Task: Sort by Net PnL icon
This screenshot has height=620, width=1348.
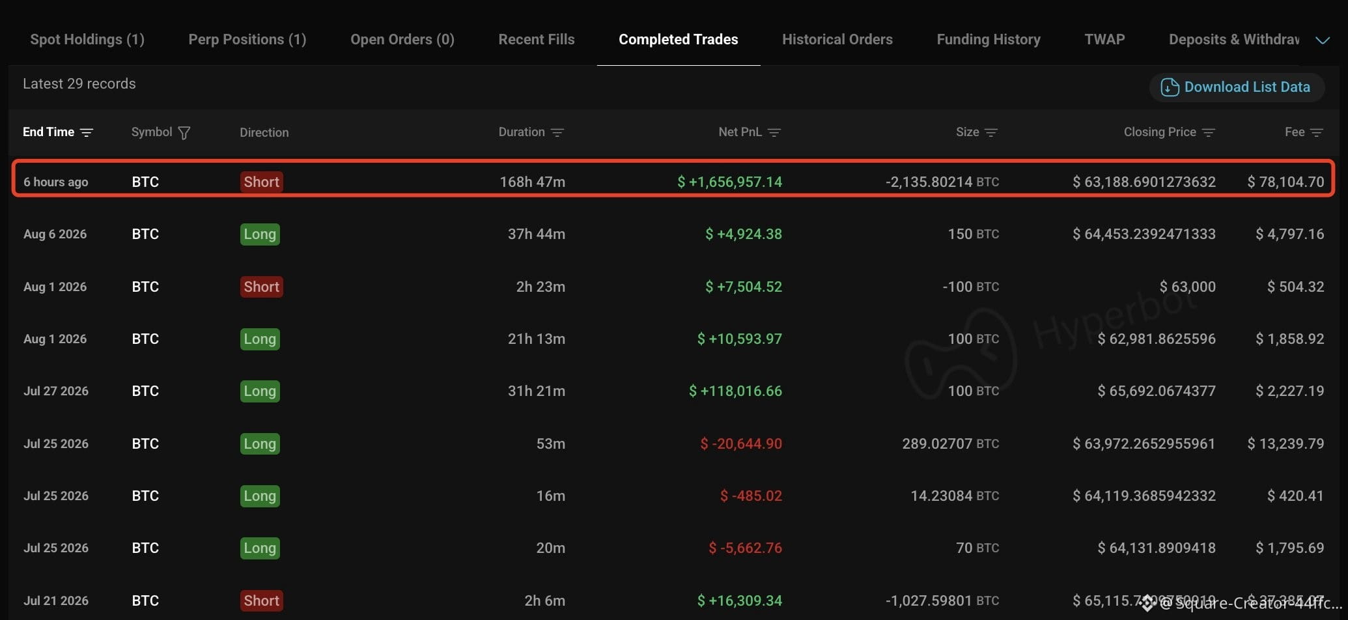Action: click(774, 132)
